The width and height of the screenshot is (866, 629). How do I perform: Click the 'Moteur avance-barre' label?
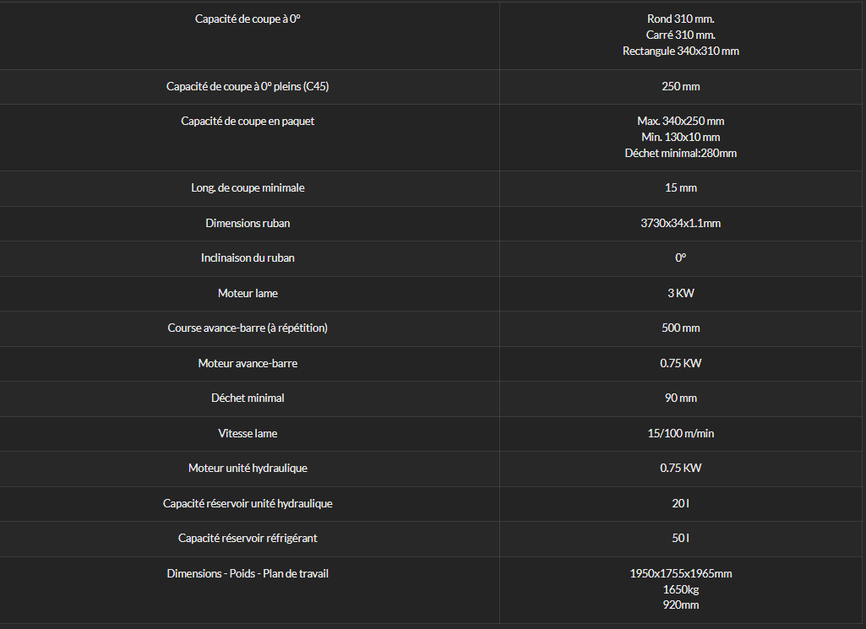click(248, 363)
